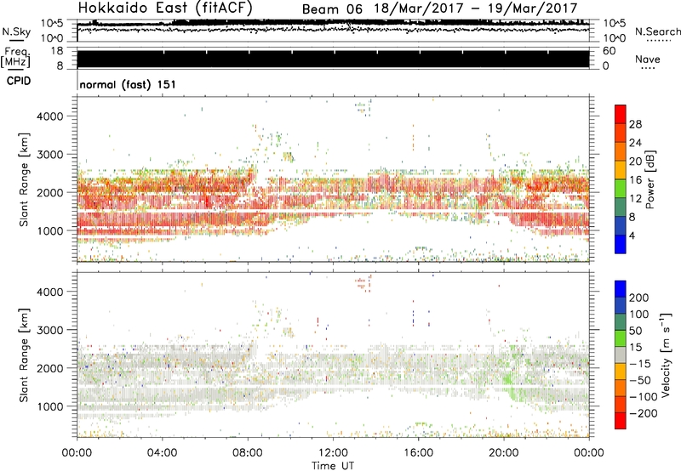This screenshot has width=681, height=471.
Task: Click the "3000" tick in the power panel
Action: click(50, 155)
